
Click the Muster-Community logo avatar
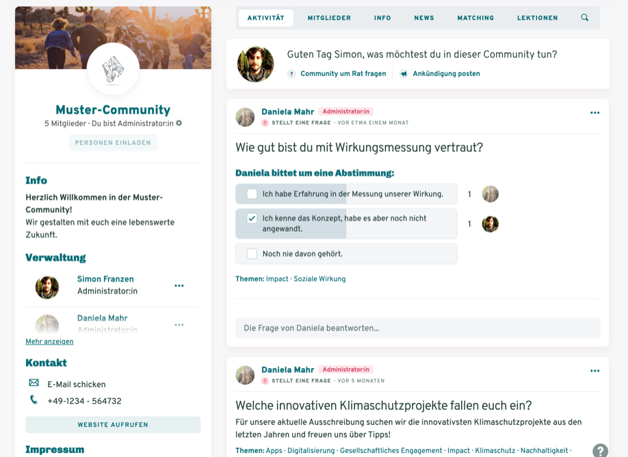click(113, 69)
